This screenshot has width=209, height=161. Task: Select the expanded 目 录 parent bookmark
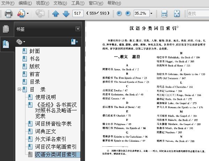click(38, 89)
